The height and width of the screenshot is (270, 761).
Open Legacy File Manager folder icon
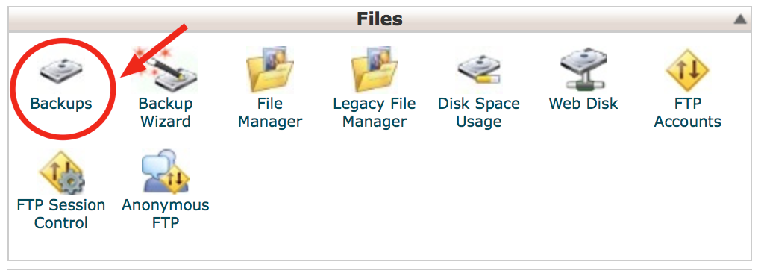click(x=375, y=69)
